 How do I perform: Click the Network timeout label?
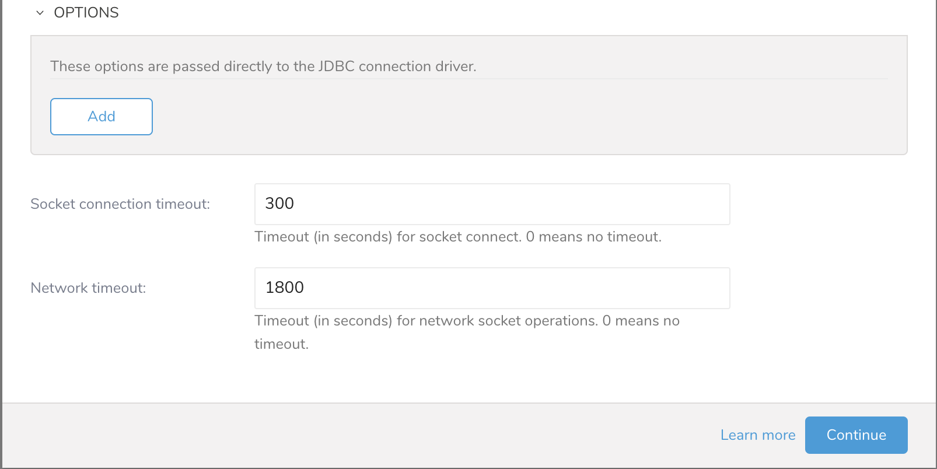click(88, 288)
